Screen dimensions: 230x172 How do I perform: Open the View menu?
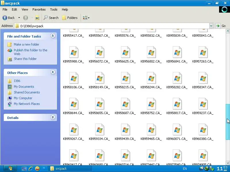pyautogui.click(x=25, y=9)
